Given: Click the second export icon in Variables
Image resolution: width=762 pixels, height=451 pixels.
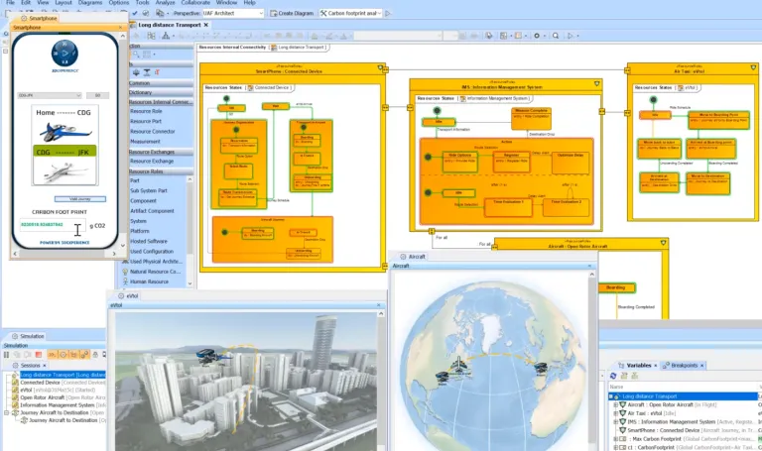Looking at the screenshot, I should pos(634,376).
